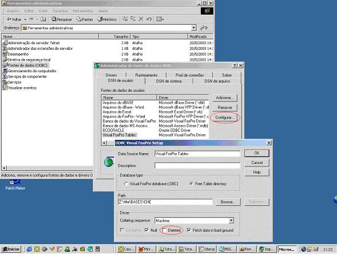Click the Data Source Name field
The height and width of the screenshot is (254, 337).
197,154
